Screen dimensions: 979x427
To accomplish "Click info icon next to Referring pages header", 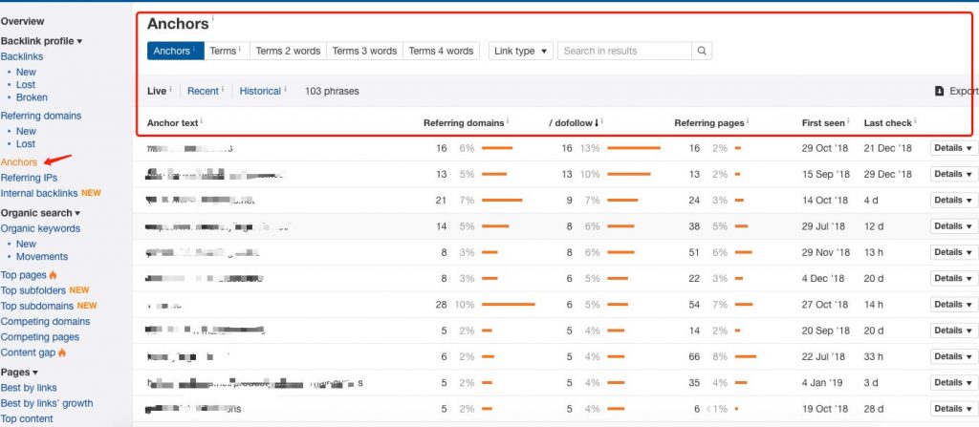I will (x=748, y=119).
